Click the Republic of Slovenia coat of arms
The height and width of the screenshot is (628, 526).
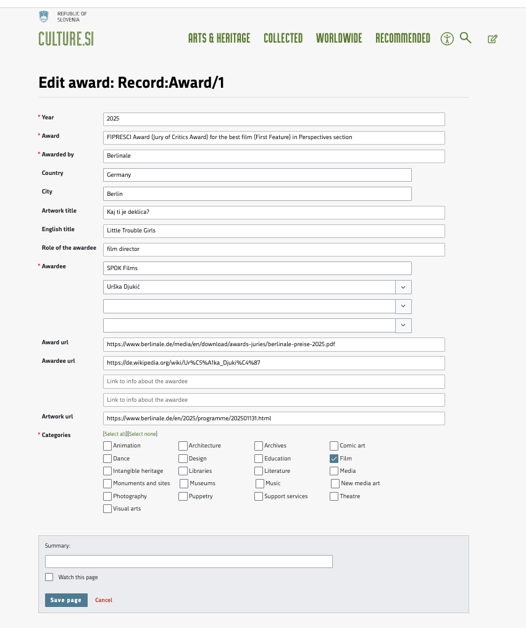(x=44, y=17)
